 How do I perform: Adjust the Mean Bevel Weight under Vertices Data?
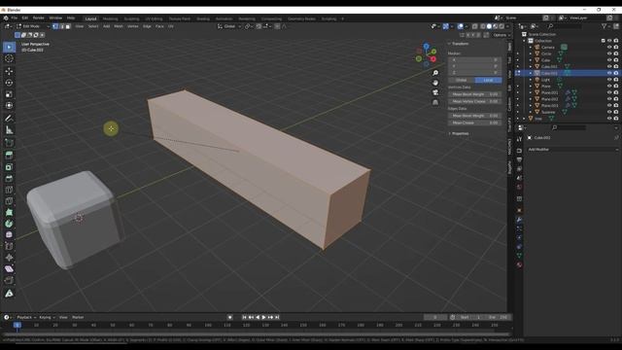pyautogui.click(x=475, y=94)
